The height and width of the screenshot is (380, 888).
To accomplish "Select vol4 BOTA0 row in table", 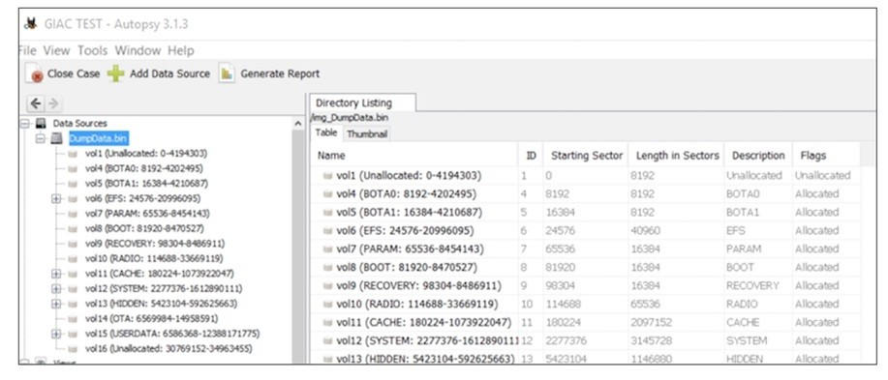I will 585,194.
